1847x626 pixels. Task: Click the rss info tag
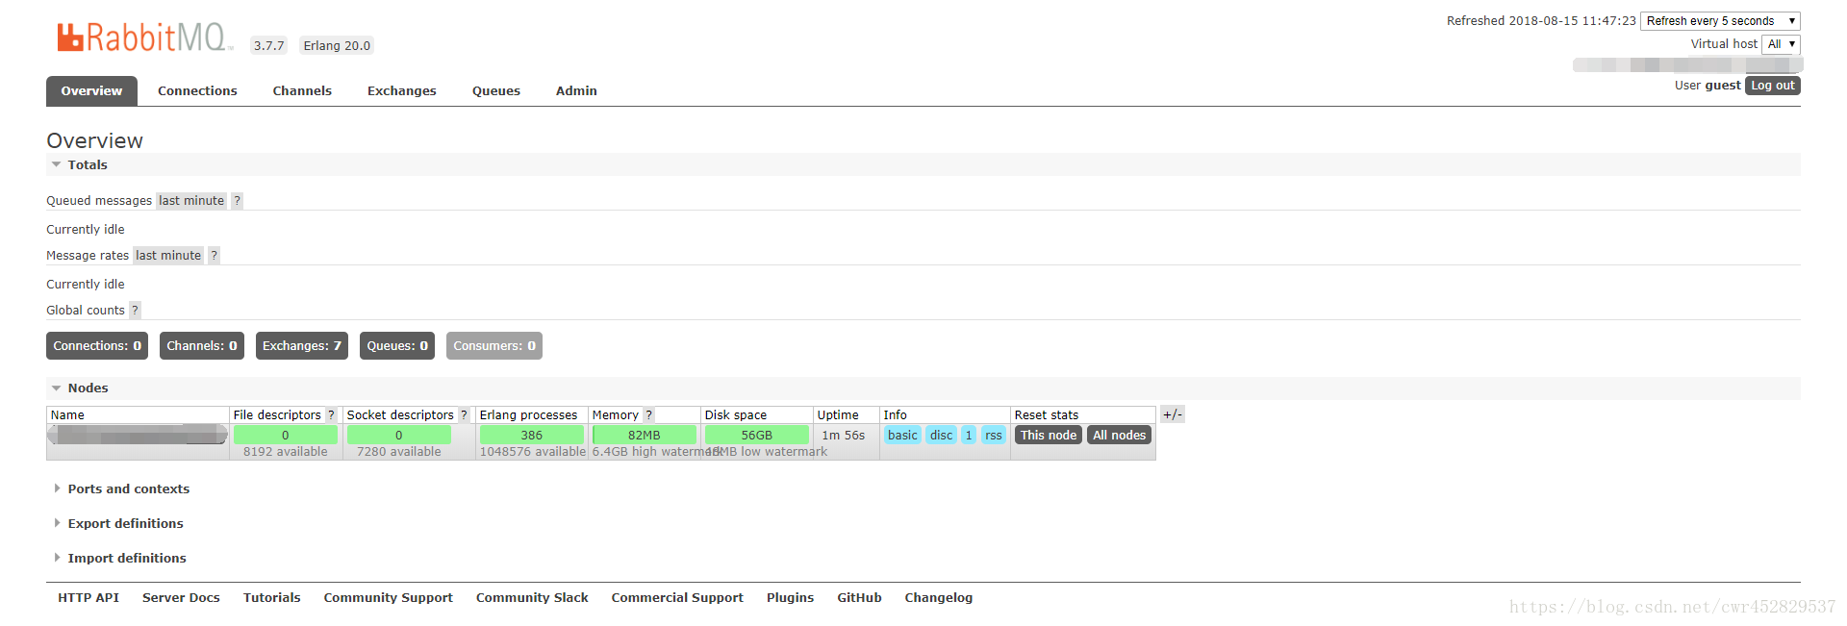[x=994, y=436]
